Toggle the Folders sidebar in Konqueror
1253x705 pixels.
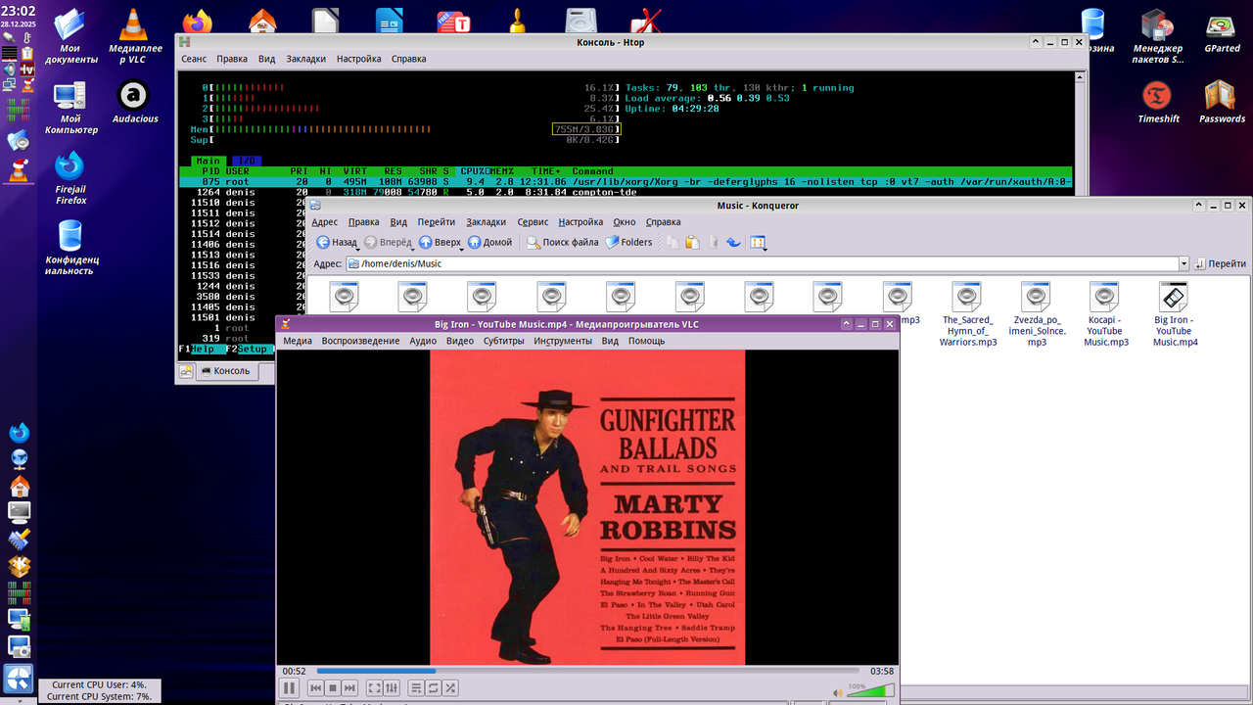[628, 242]
